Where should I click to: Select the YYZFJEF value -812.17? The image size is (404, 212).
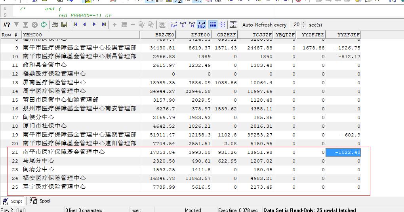pos(349,57)
